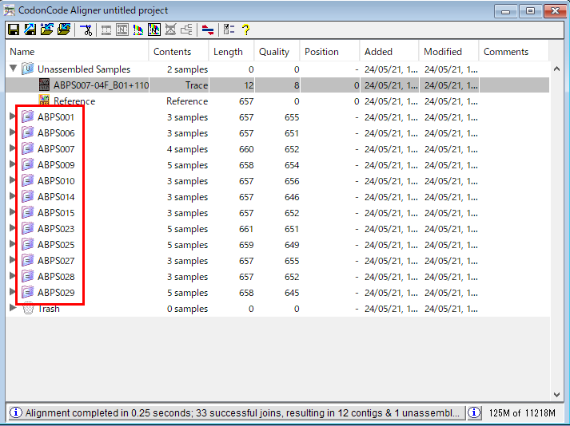This screenshot has height=426, width=570.
Task: Click the info icon beside memory usage
Action: pyautogui.click(x=474, y=412)
